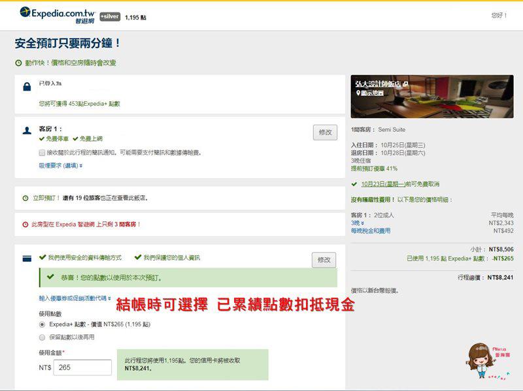Expand 輸入優惠券或促銷活動代碼 field
The height and width of the screenshot is (391, 523).
[x=75, y=298]
